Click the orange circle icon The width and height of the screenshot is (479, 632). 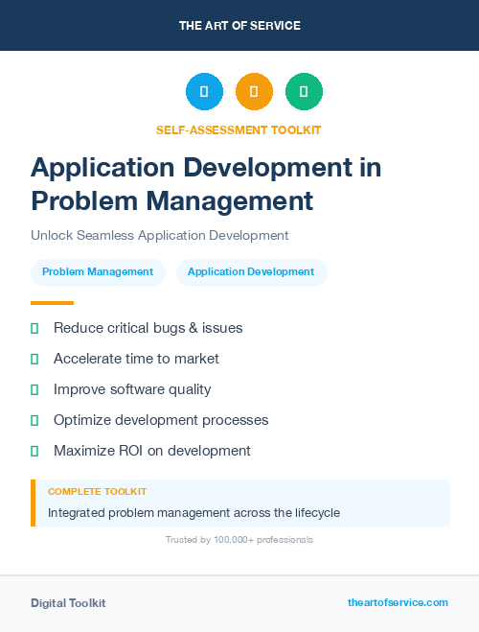[254, 91]
